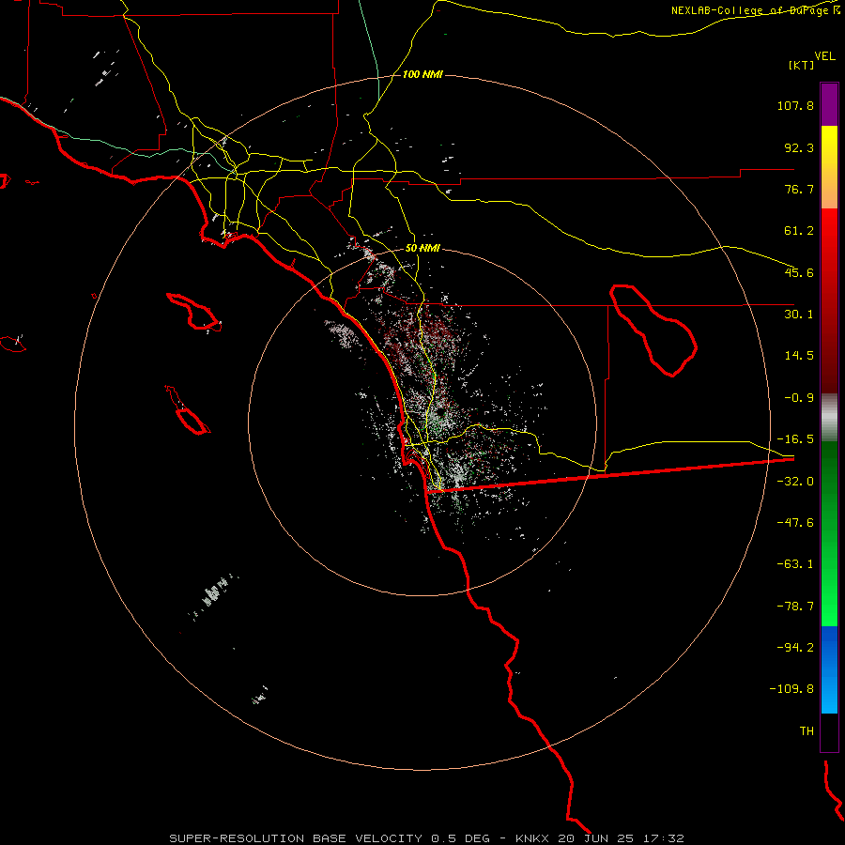
Task: Click the -32.0 velocity scale value
Action: [x=795, y=482]
